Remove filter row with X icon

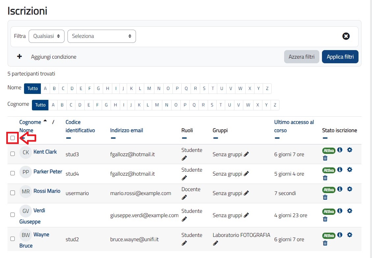click(346, 36)
